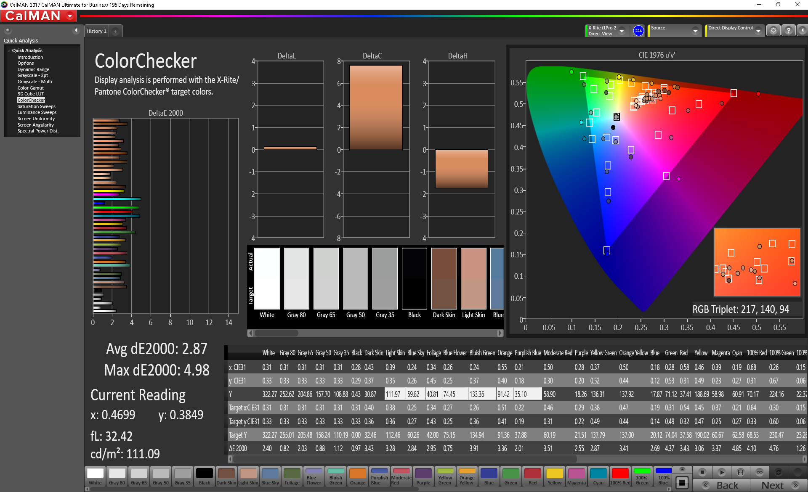Viewport: 808px width, 492px height.
Task: Open the help question mark button
Action: tap(789, 31)
